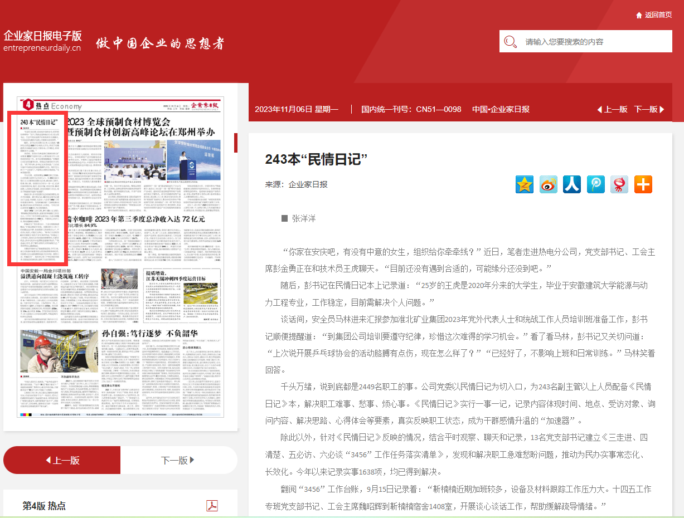684x518 pixels.
Task: Click the light-blue circular P share icon
Action: point(596,184)
